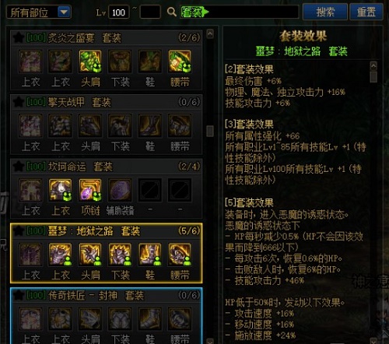Click the 鞋 icon in 传奇铁匠-封神 set
This screenshot has width=389, height=344.
(150, 318)
